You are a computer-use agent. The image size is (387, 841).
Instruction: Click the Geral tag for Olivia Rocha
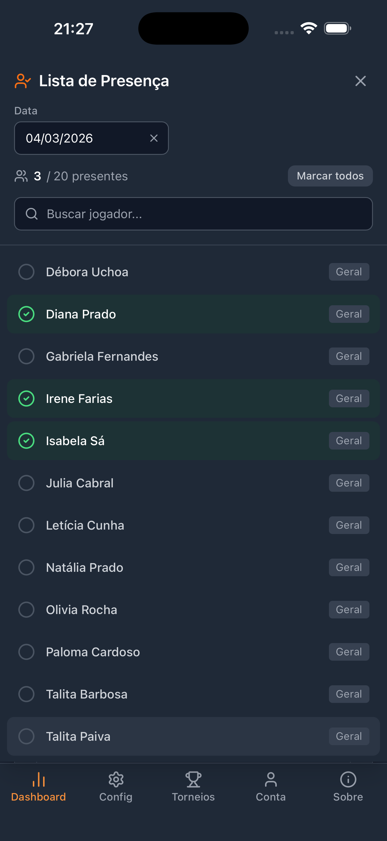tap(349, 610)
